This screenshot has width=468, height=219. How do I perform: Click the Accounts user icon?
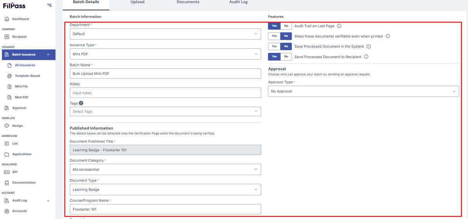[7, 211]
